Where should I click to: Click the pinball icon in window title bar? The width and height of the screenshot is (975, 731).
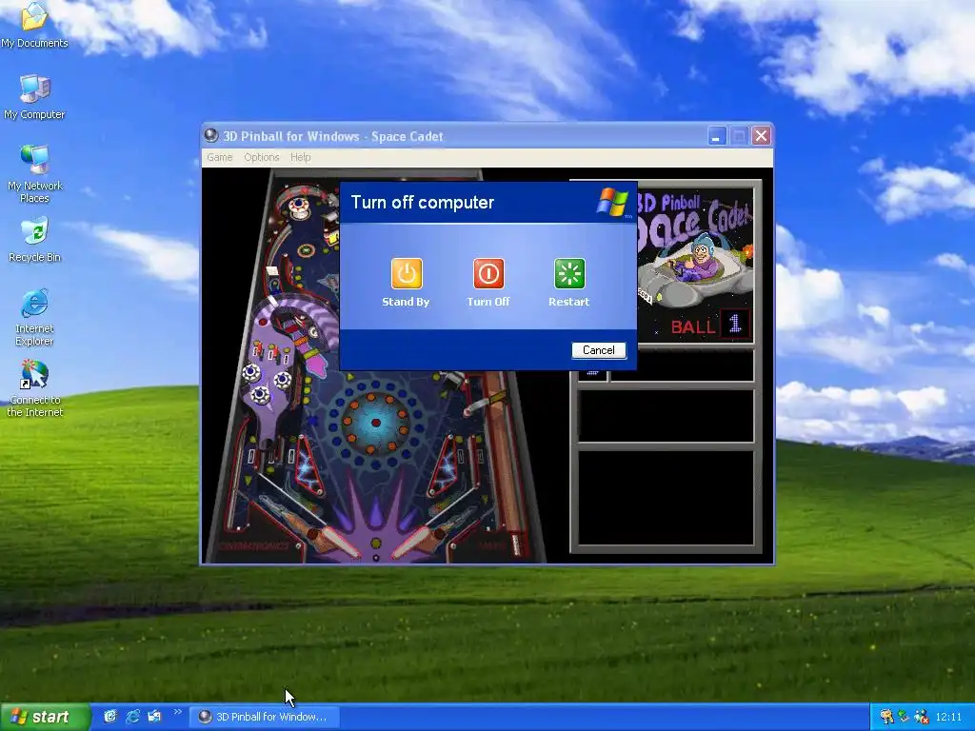tap(211, 135)
